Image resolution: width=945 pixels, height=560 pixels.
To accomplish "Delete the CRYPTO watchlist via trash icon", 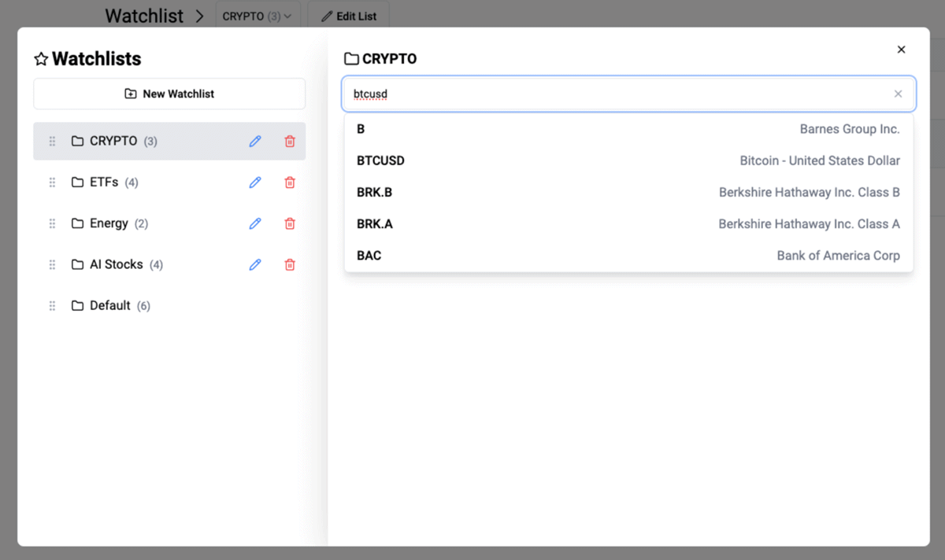I will point(290,142).
